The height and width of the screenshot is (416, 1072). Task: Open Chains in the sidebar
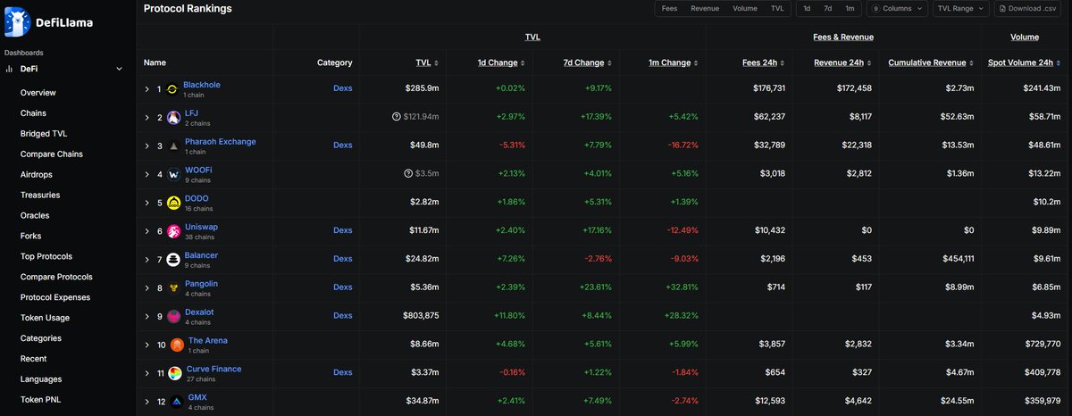tap(33, 113)
